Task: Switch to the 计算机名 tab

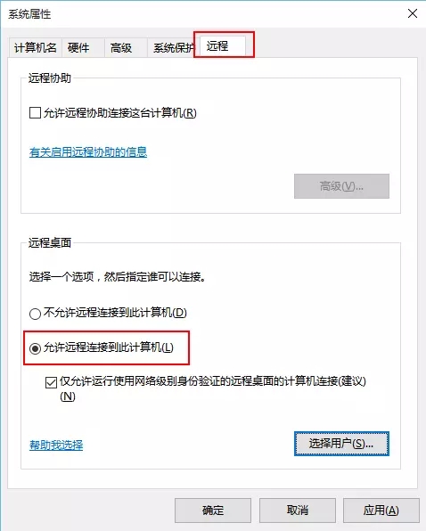Action: tap(36, 48)
